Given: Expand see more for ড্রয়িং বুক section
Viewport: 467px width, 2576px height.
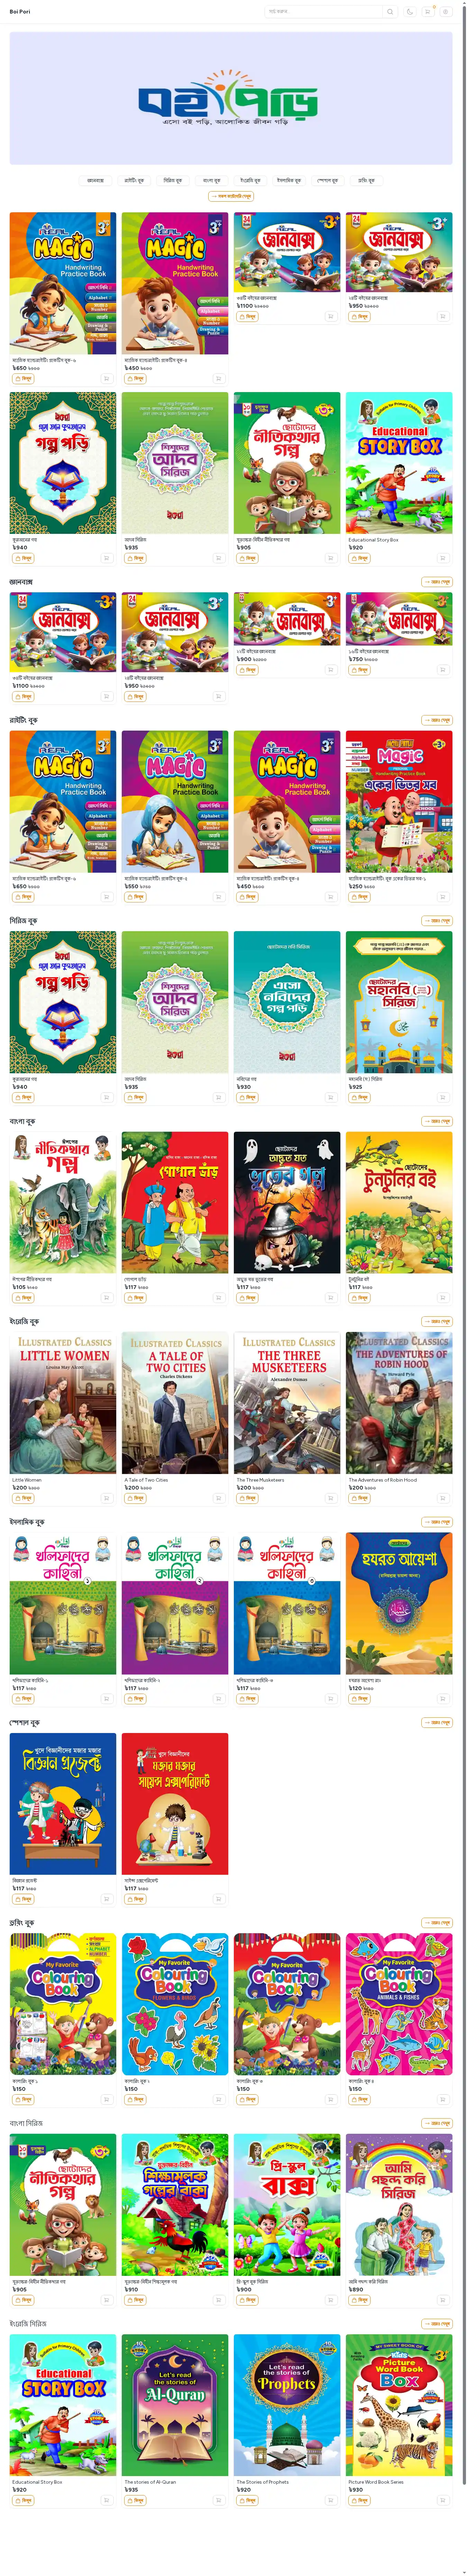Looking at the screenshot, I should click(437, 1922).
